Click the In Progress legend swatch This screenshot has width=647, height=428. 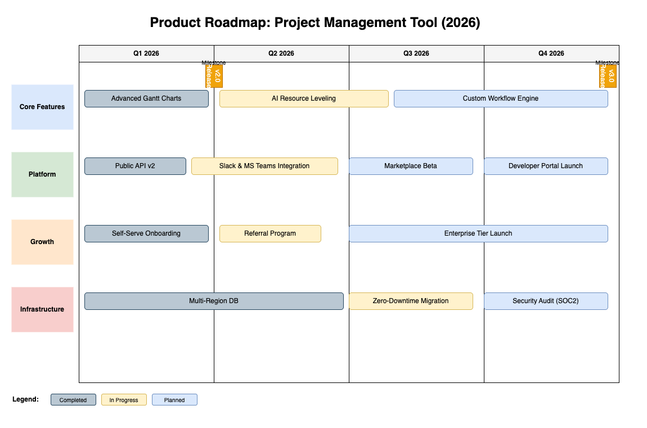124,400
